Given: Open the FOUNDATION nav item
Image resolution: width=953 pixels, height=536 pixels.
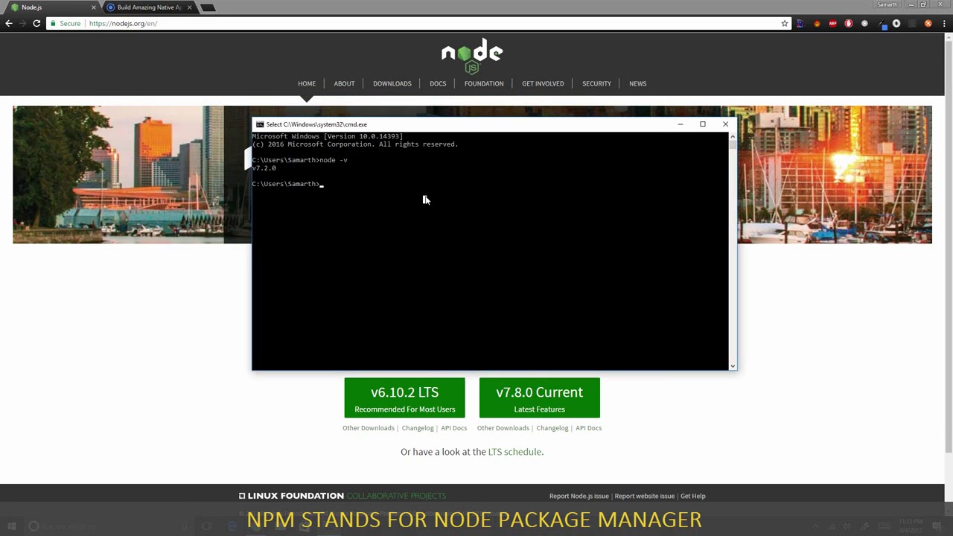Looking at the screenshot, I should point(484,83).
